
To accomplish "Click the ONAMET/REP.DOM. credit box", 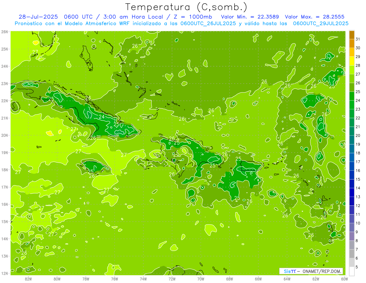I will pos(311,271).
